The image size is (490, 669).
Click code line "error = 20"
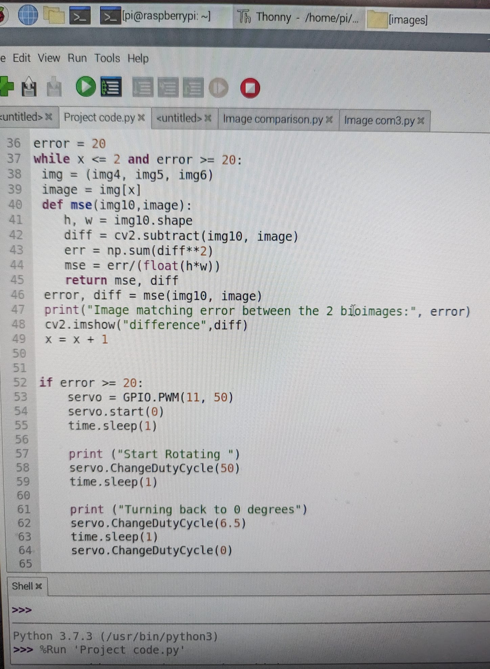tap(69, 143)
